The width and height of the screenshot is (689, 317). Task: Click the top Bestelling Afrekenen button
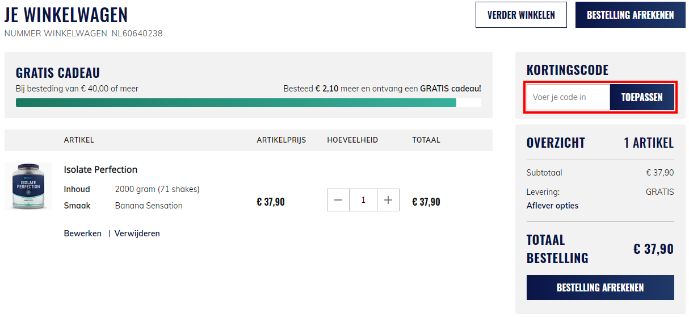[x=630, y=15]
